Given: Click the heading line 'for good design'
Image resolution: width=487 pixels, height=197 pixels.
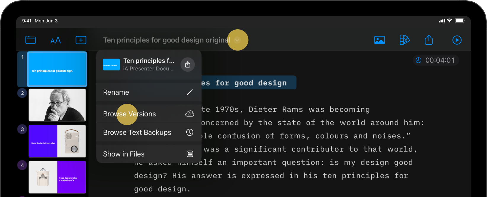Looking at the screenshot, I should 251,83.
